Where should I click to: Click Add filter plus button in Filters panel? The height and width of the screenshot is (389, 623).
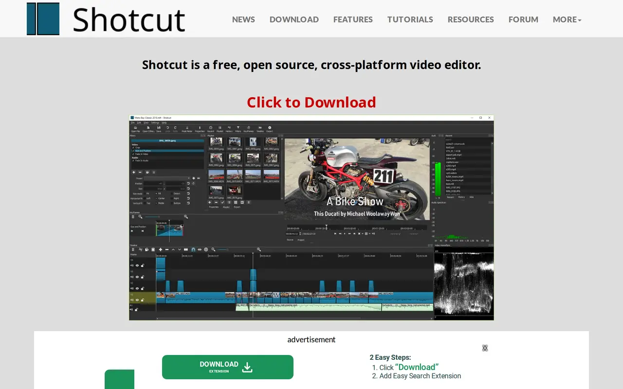(133, 172)
